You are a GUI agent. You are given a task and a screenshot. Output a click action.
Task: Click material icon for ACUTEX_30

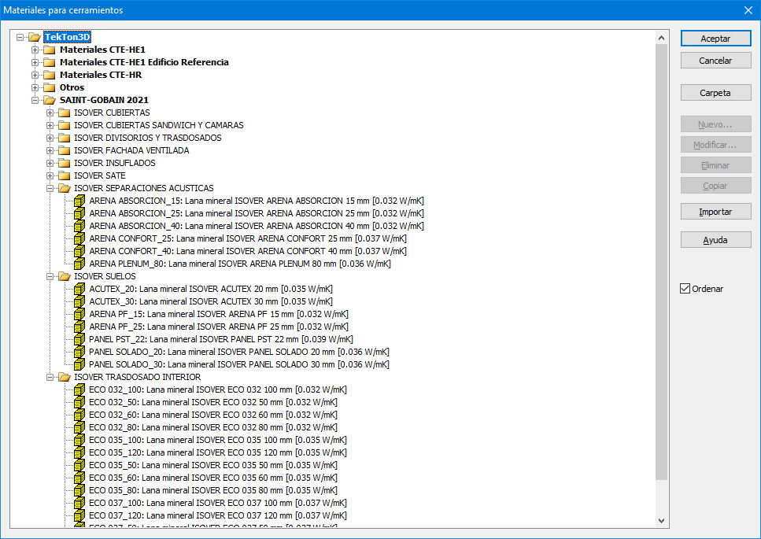click(79, 302)
